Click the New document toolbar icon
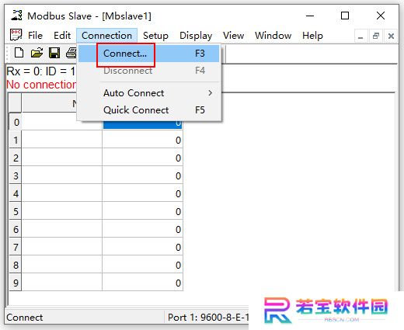Screen dimensions: 404x330 [19, 53]
